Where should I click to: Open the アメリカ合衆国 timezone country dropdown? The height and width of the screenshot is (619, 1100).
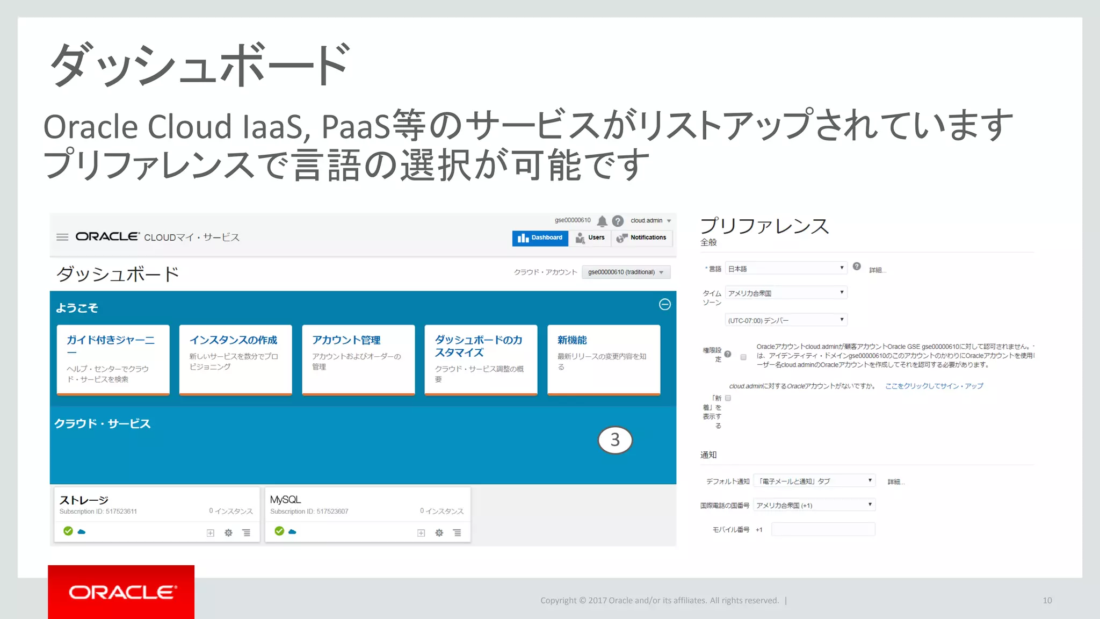pos(786,293)
